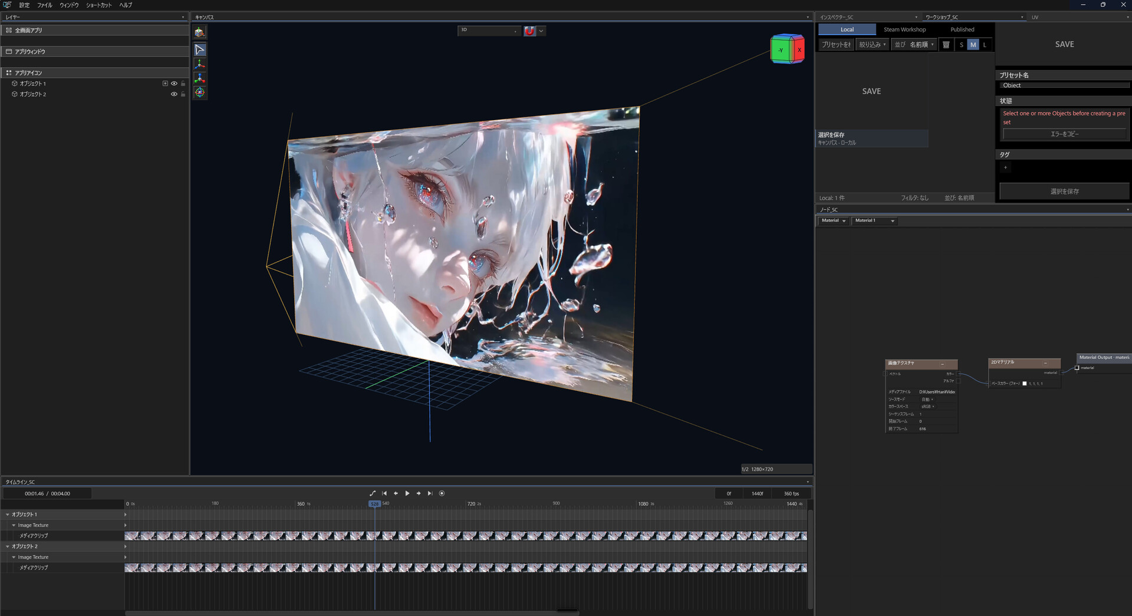Open the ファイル menu

pyautogui.click(x=45, y=5)
